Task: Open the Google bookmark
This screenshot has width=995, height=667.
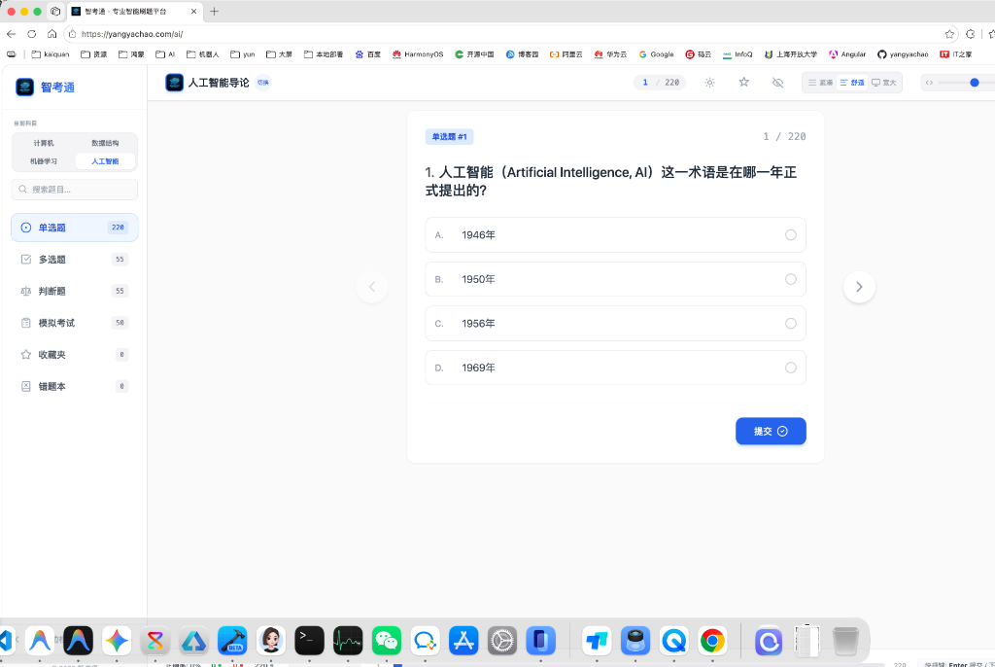Action: click(x=656, y=54)
